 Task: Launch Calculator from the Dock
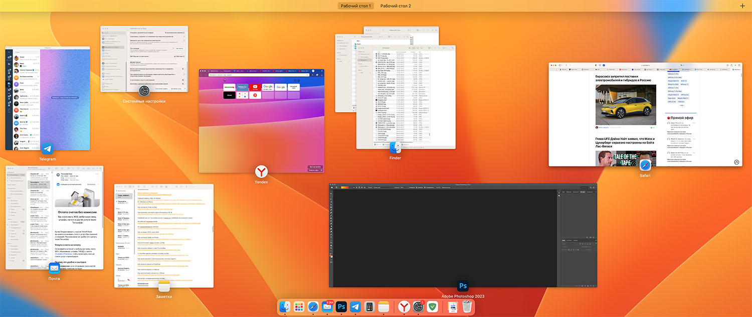click(x=369, y=307)
